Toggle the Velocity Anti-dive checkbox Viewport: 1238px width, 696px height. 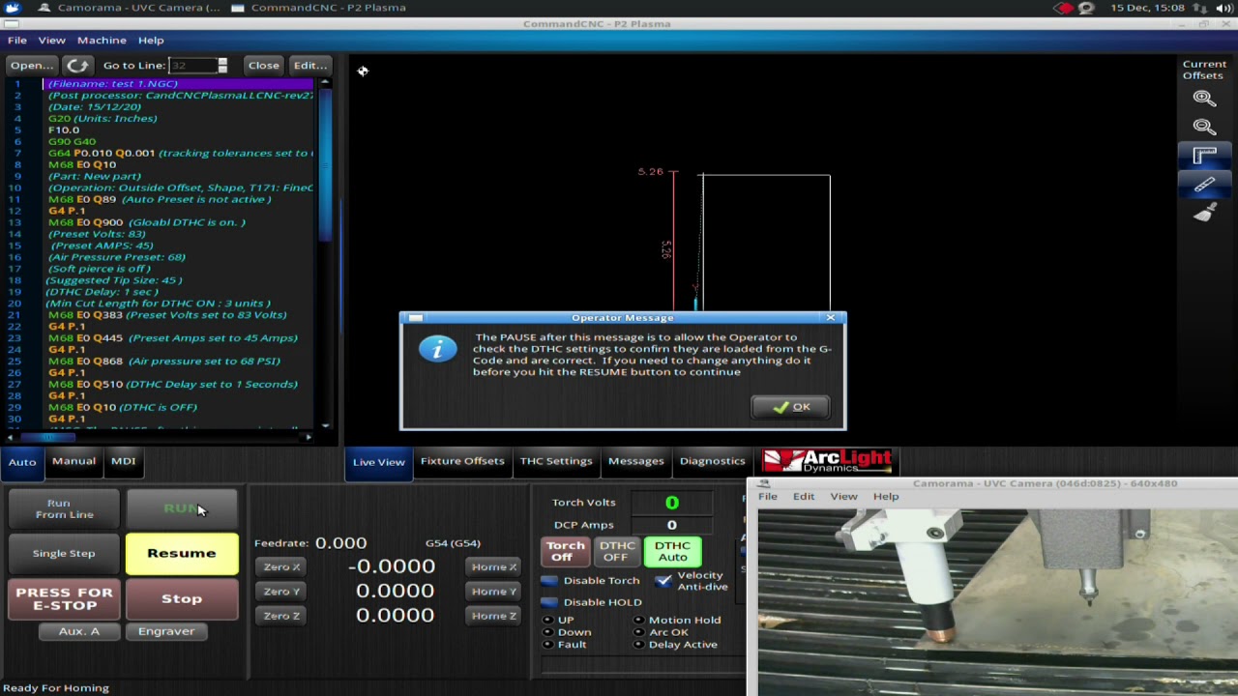pyautogui.click(x=663, y=581)
